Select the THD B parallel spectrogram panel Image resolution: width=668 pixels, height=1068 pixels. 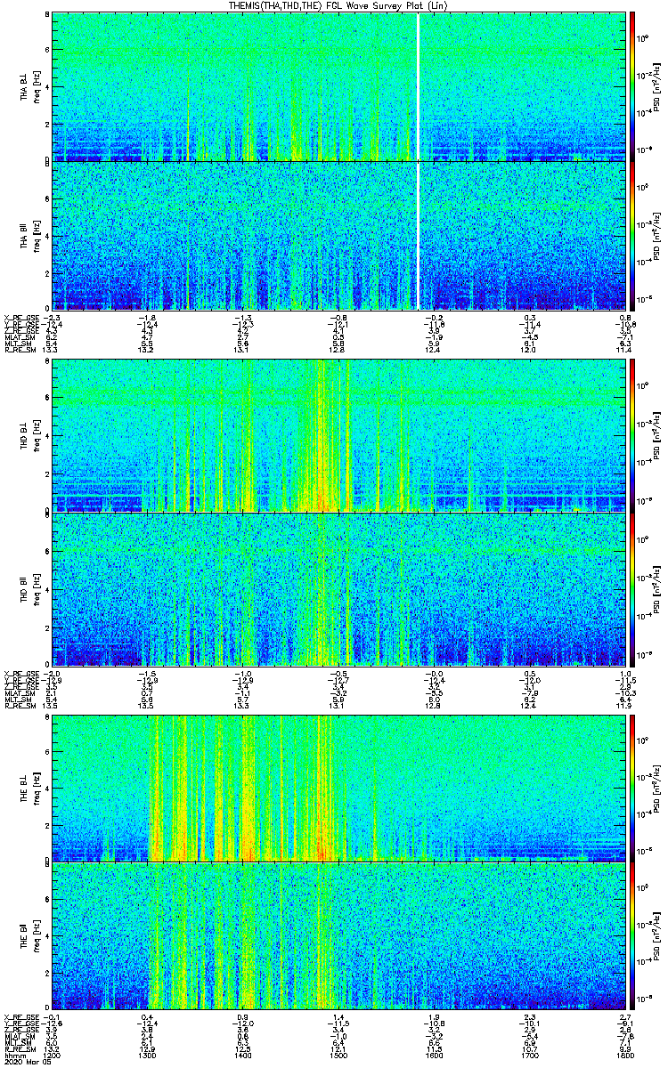340,589
